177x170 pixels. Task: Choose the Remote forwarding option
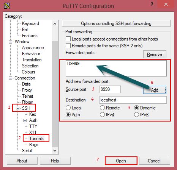point(102,108)
